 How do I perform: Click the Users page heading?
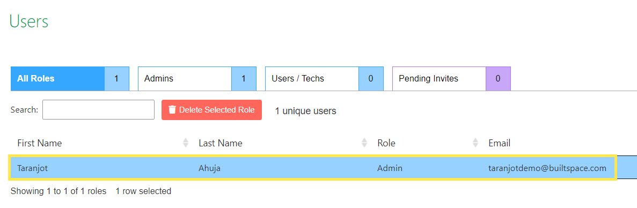point(29,21)
